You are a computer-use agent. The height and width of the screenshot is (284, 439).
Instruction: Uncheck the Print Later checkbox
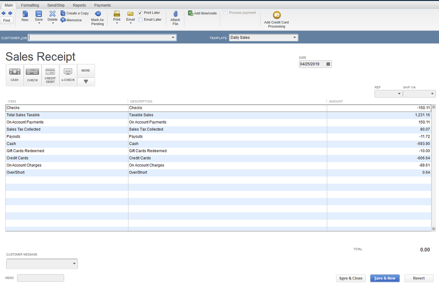coord(140,13)
